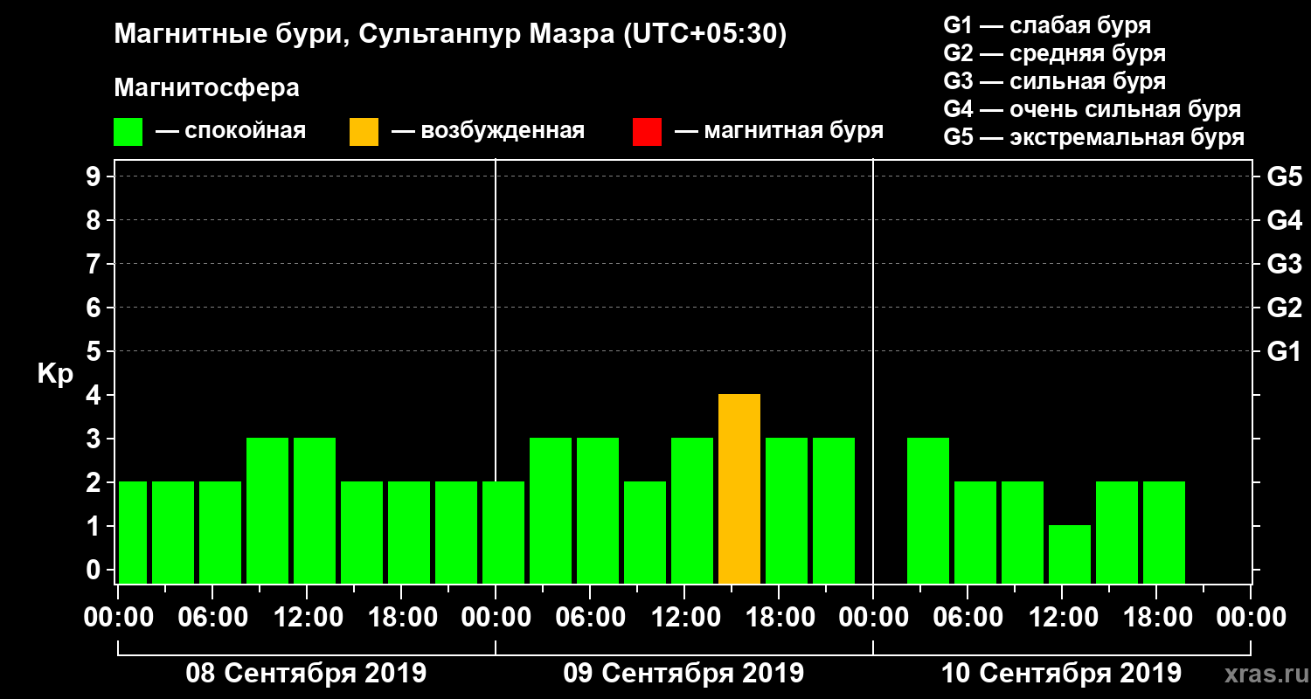Viewport: 1311px width, 699px height.
Task: Select the last green bar on 09 September
Action: 834,511
